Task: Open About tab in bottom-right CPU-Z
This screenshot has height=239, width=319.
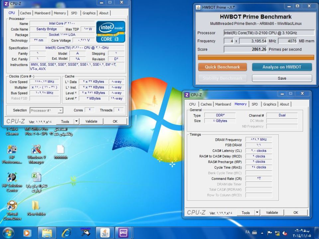Action: point(284,104)
